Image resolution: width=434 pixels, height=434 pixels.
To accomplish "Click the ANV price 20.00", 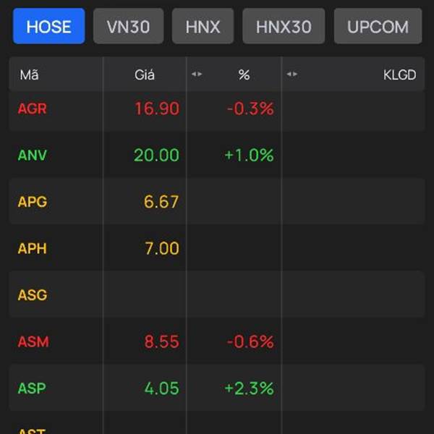I will 156,156.
